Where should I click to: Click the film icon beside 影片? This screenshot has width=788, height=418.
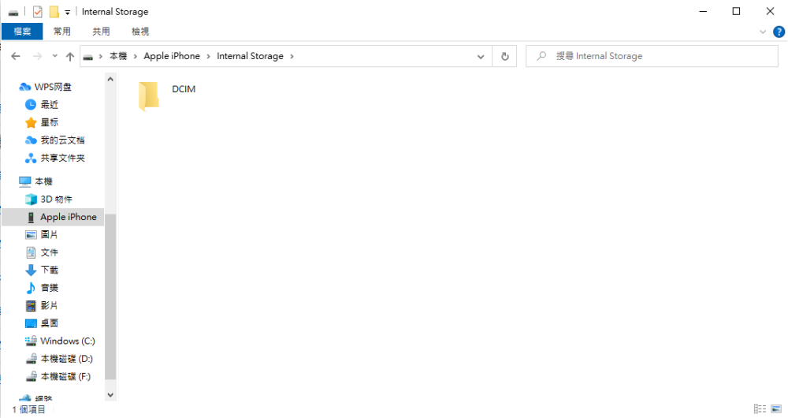[x=31, y=305]
